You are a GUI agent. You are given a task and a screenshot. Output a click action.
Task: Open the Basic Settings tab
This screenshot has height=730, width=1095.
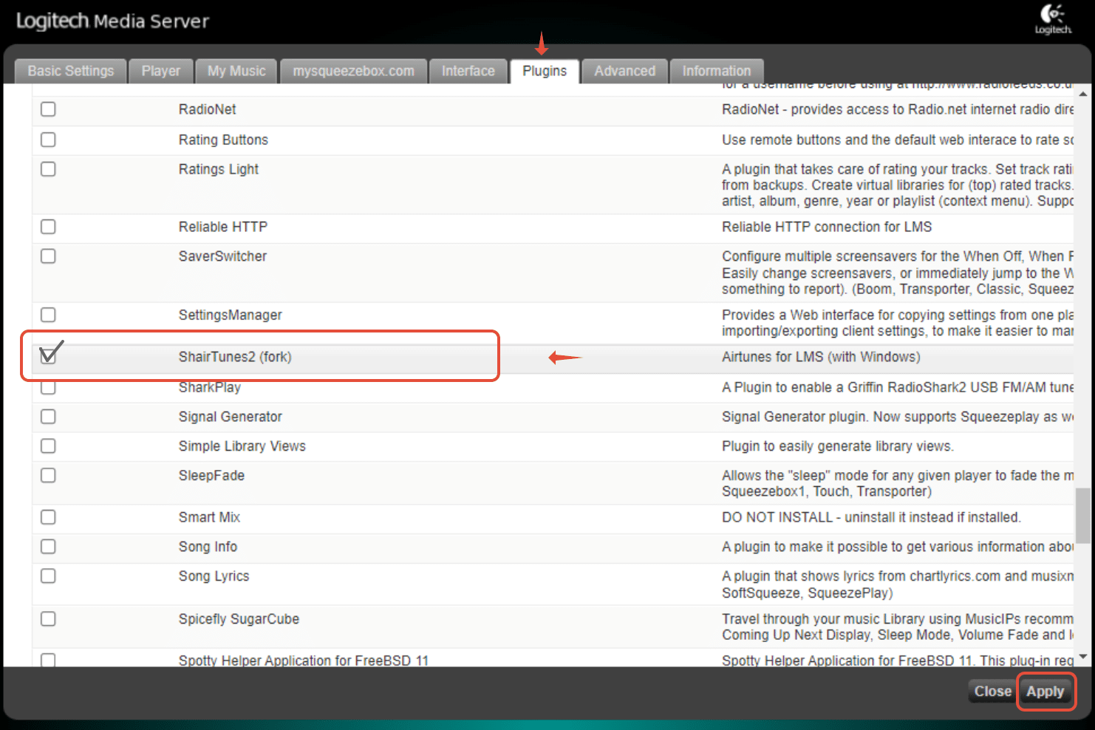[71, 71]
